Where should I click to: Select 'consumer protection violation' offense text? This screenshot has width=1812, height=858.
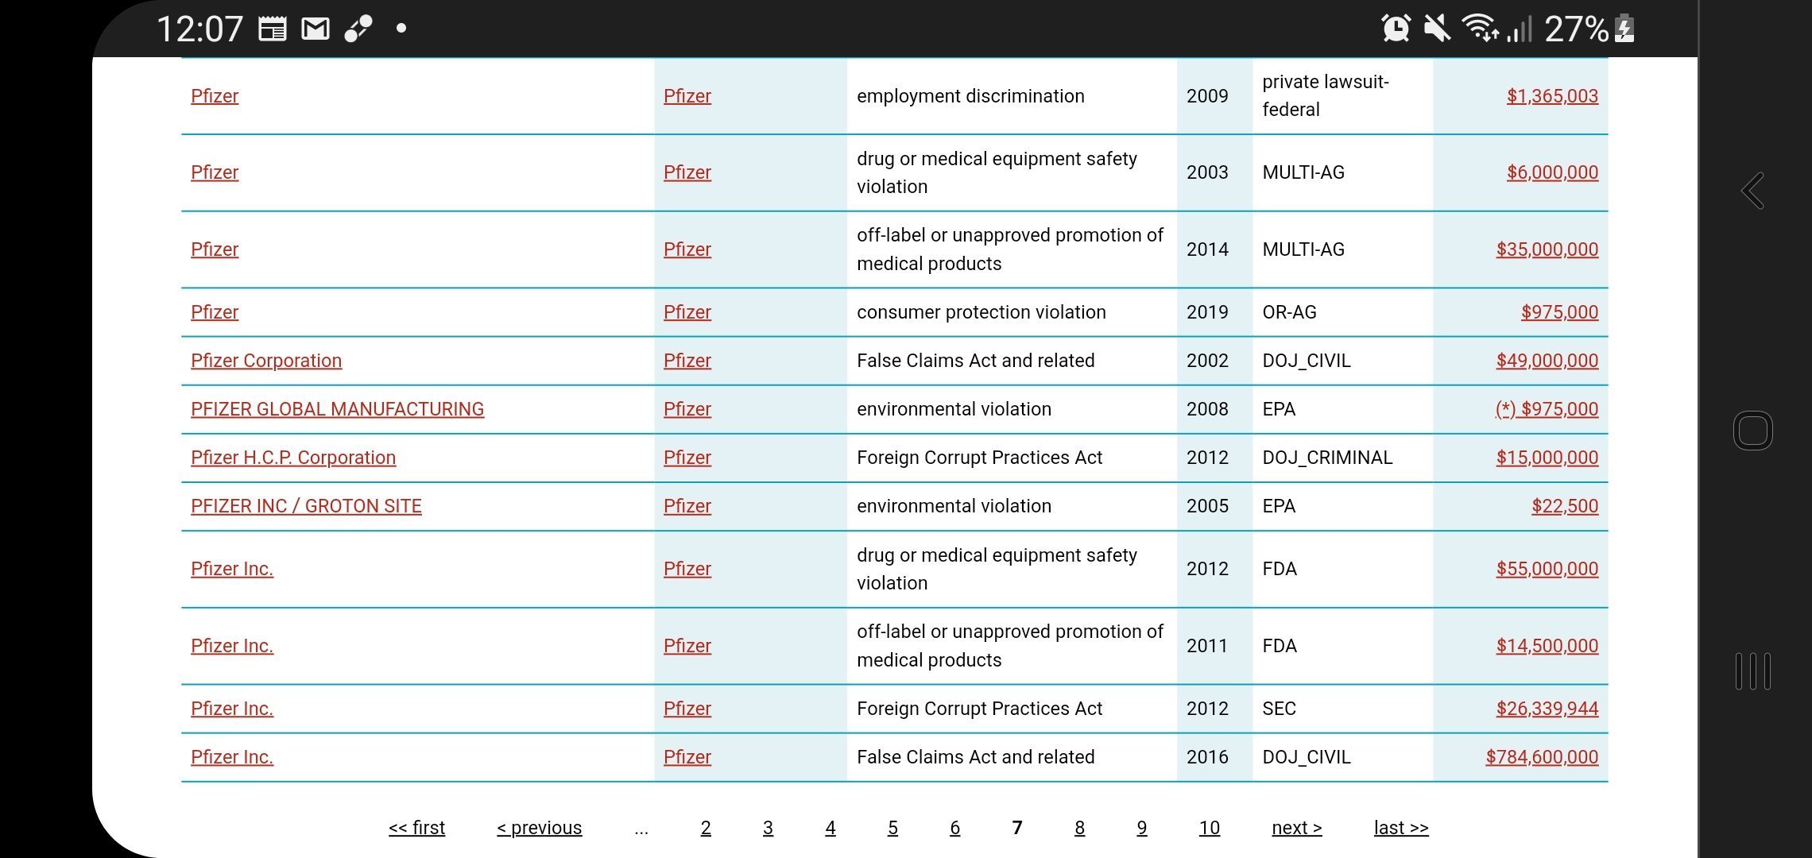tap(981, 312)
